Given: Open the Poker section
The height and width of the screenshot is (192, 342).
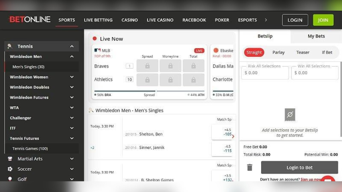Looking at the screenshot, I should (x=222, y=20).
